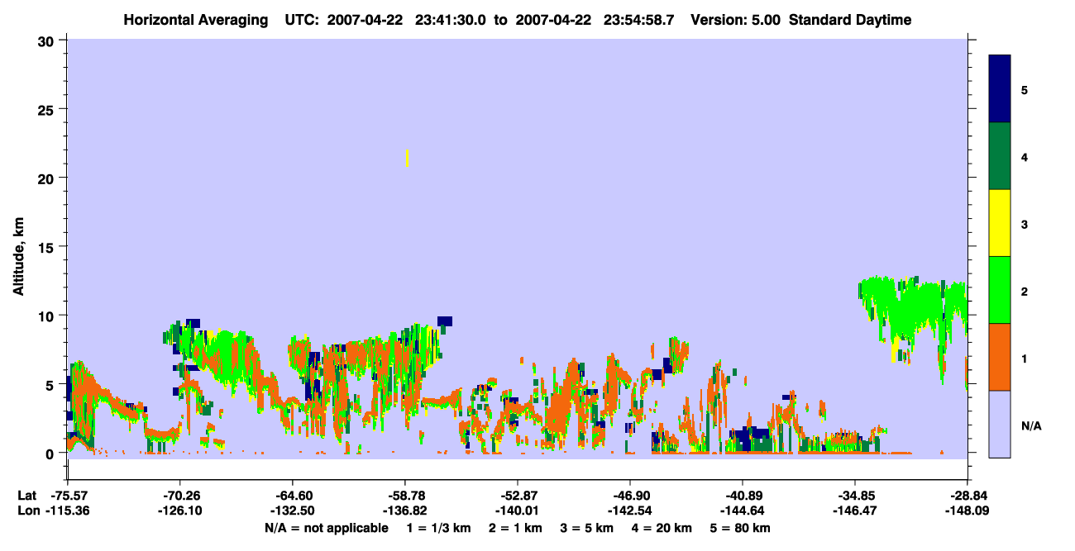Click '5 = 80 km' legend text

740,528
